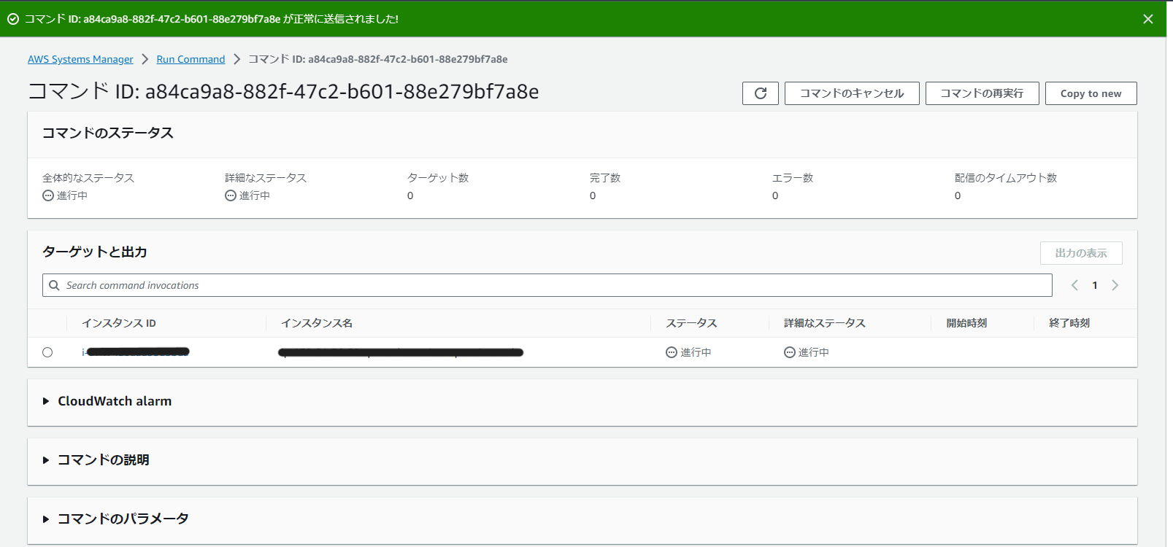Go to next page of invocations
The width and height of the screenshot is (1173, 547).
pyautogui.click(x=1115, y=285)
